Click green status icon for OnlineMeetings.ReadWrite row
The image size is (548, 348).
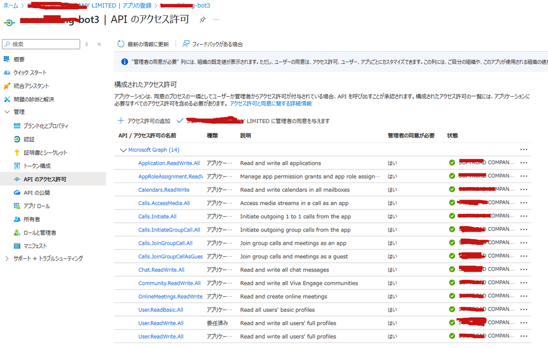click(452, 296)
